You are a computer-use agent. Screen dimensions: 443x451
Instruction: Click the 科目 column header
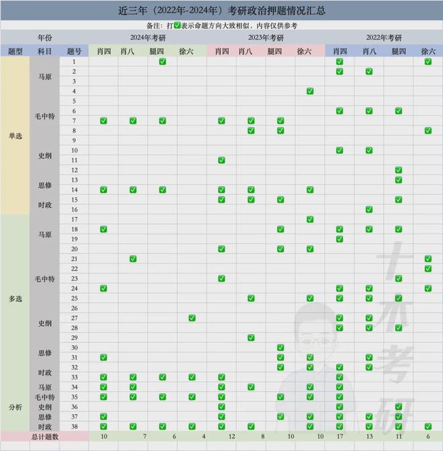(x=44, y=52)
